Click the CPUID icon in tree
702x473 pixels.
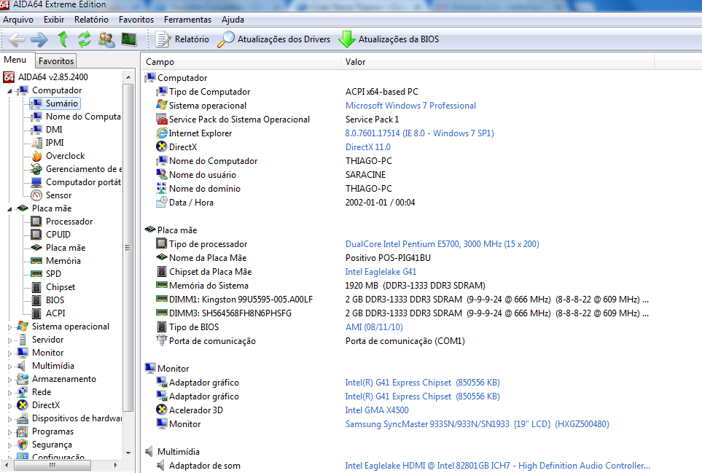(x=36, y=235)
